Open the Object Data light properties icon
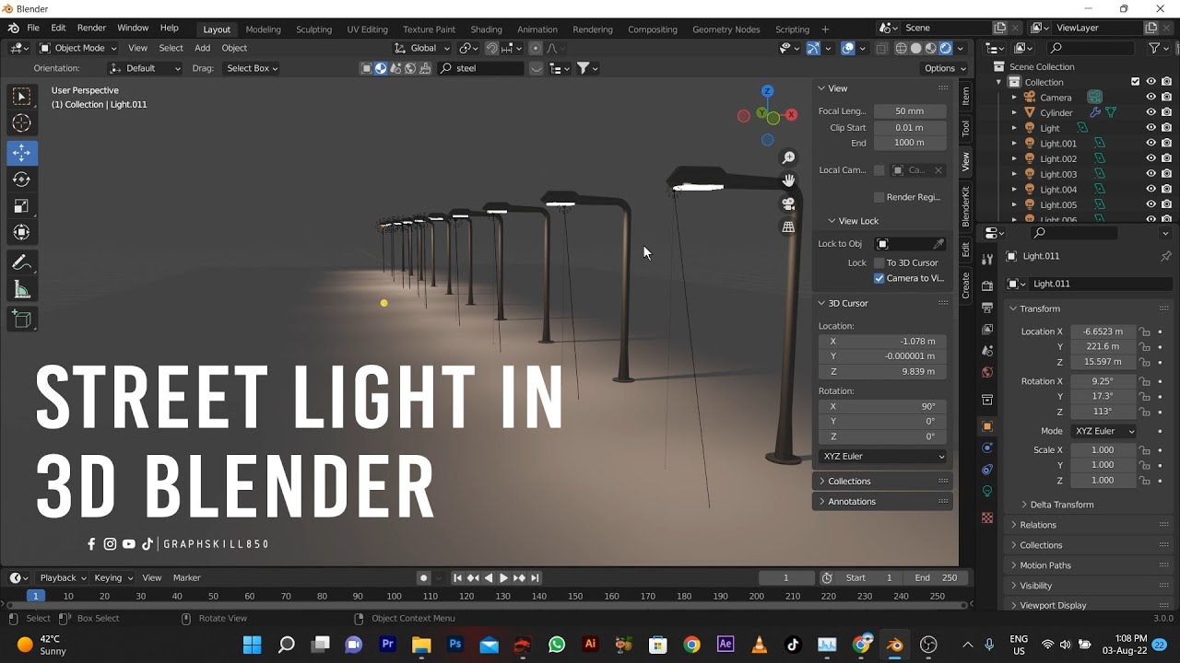The image size is (1180, 663). click(987, 492)
